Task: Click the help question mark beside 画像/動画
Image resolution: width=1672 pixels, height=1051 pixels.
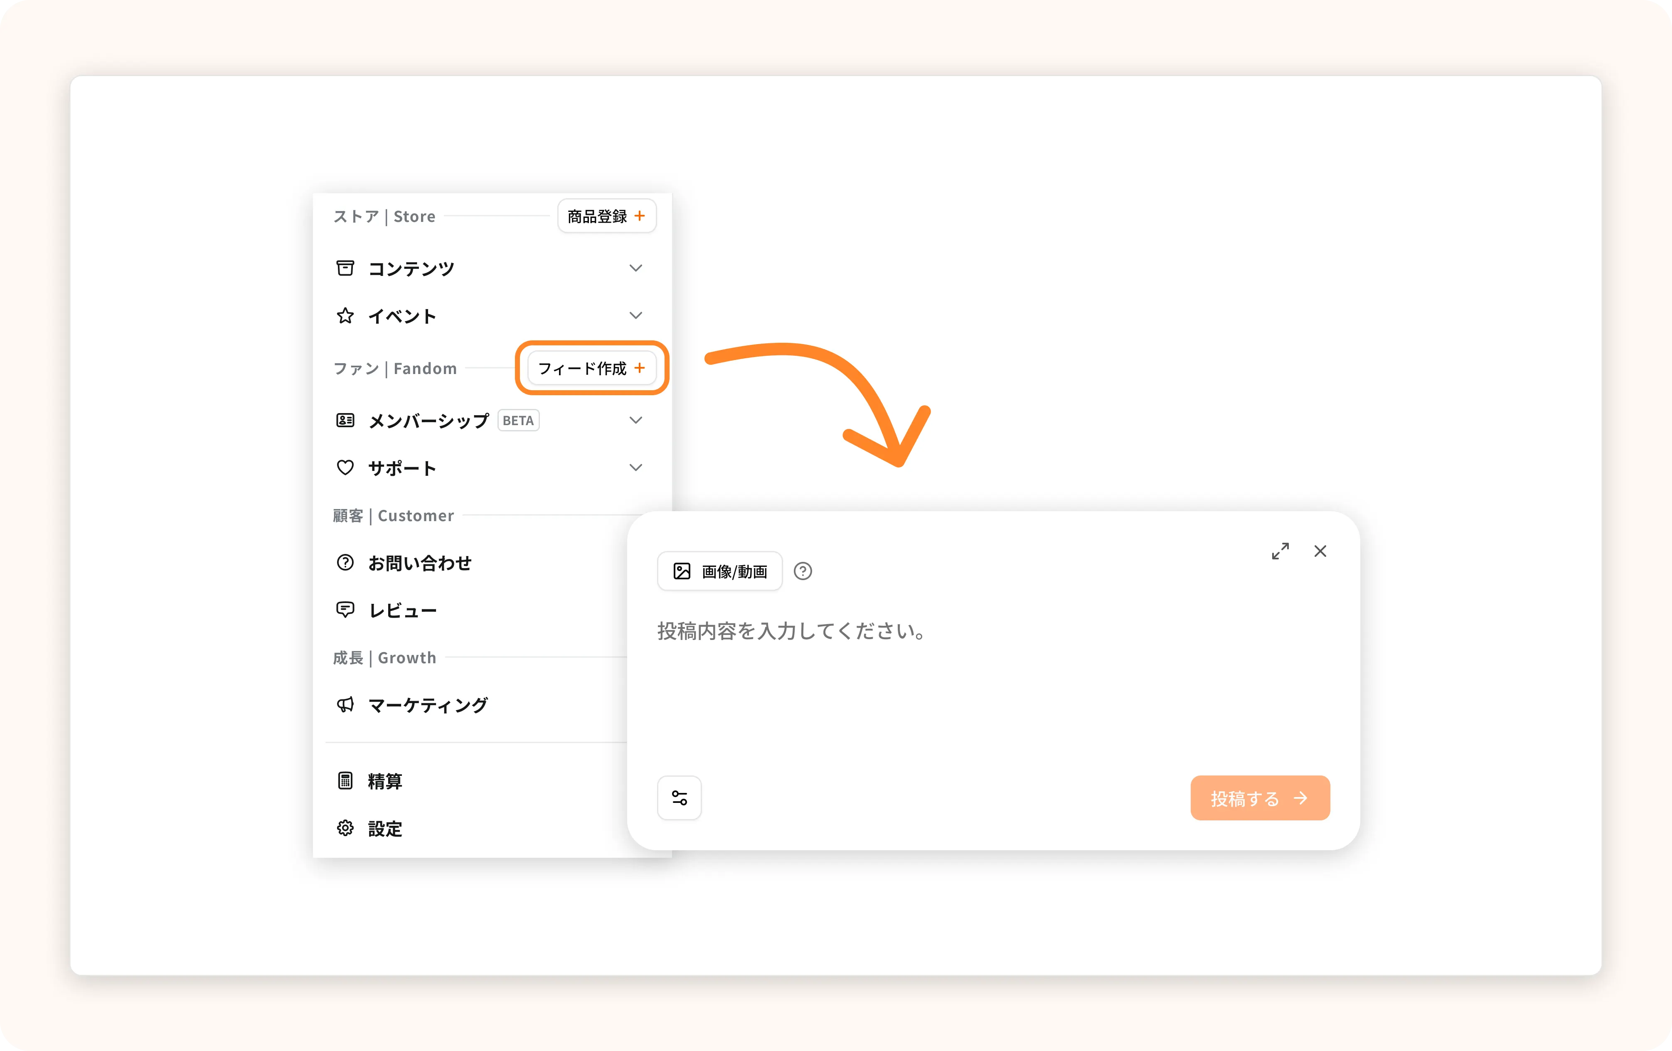Action: point(803,571)
